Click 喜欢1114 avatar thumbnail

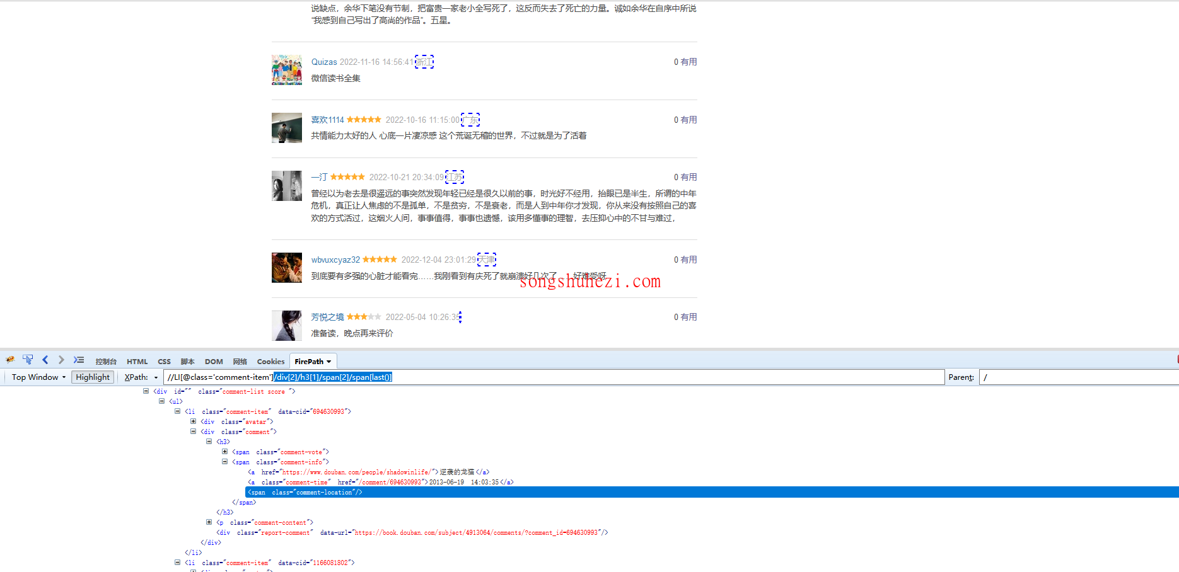click(287, 128)
